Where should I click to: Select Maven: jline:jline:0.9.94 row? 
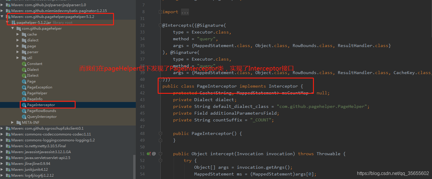point(68,164)
